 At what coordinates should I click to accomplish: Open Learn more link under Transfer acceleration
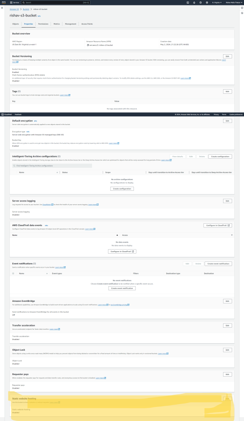click(55, 329)
